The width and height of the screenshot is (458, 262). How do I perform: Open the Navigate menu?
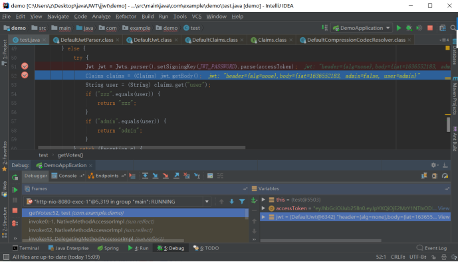(x=58, y=17)
